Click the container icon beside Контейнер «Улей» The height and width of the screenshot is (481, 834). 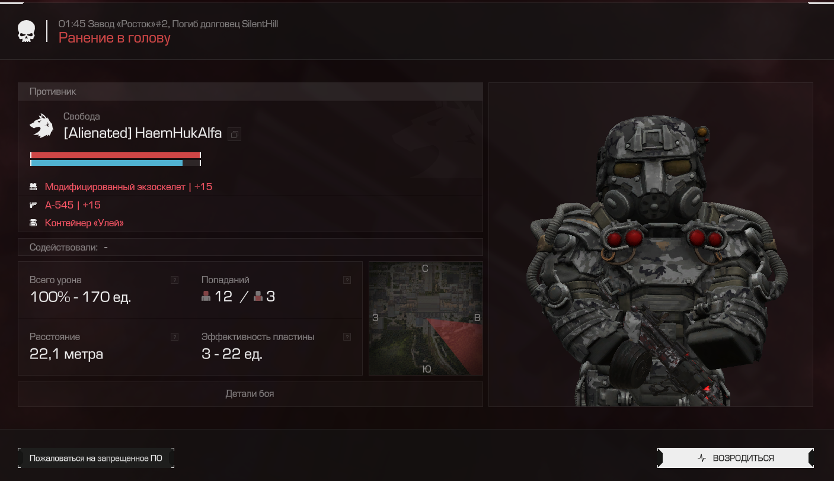(x=33, y=223)
